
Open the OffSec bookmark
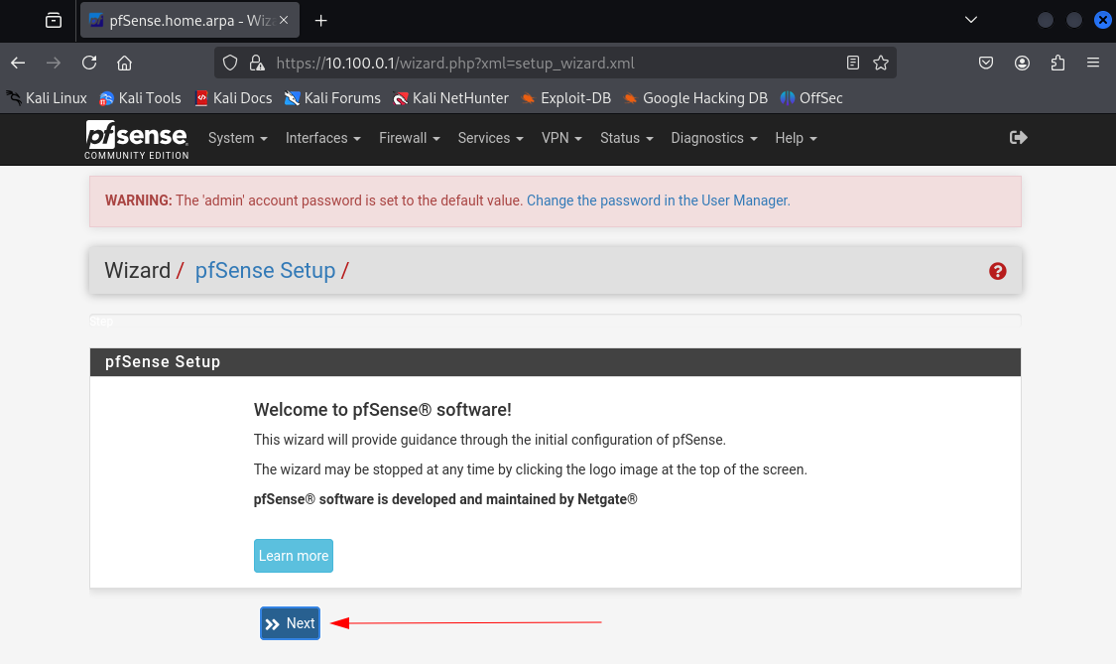click(x=811, y=98)
